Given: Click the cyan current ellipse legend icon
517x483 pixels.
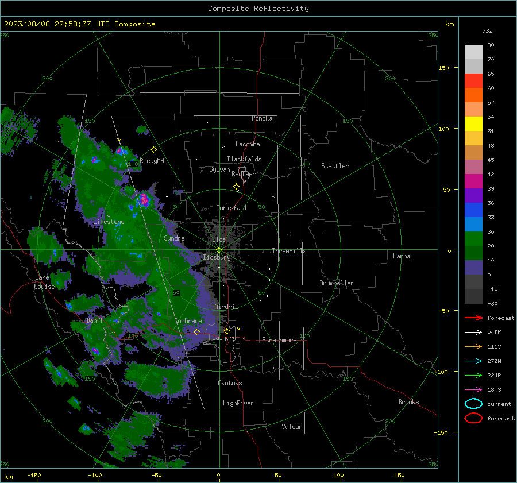Looking at the screenshot, I should [x=473, y=404].
